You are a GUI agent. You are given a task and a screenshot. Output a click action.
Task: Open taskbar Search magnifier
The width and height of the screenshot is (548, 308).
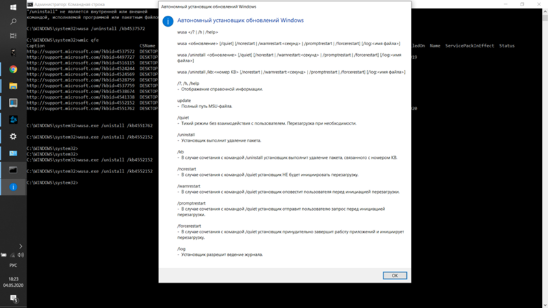[x=13, y=22]
